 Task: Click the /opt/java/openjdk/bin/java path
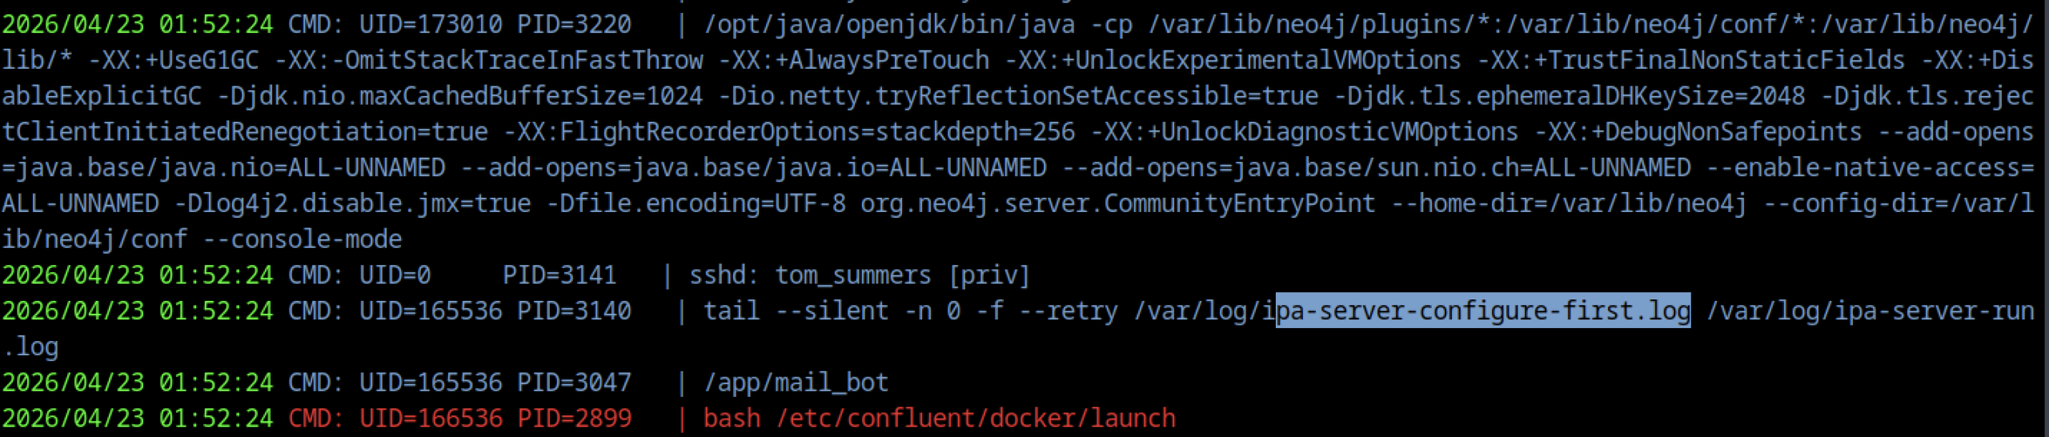[888, 24]
